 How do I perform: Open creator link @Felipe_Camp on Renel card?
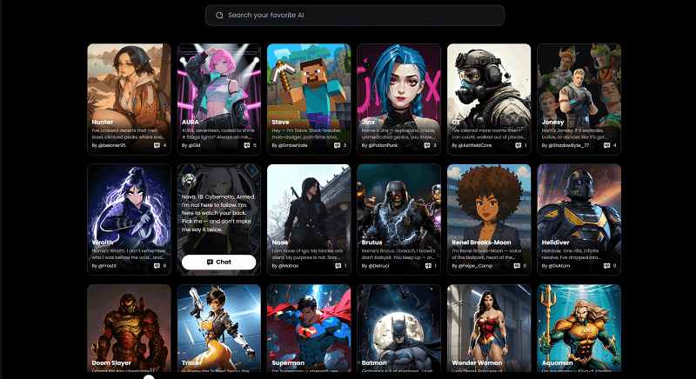[x=472, y=265]
